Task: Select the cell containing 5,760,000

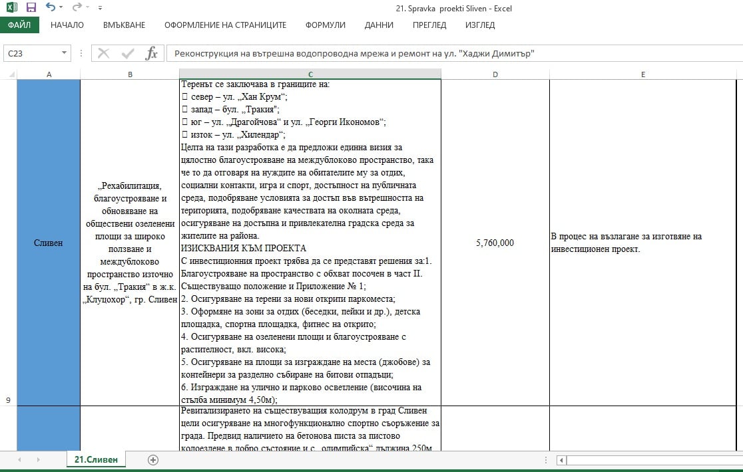Action: click(x=495, y=243)
